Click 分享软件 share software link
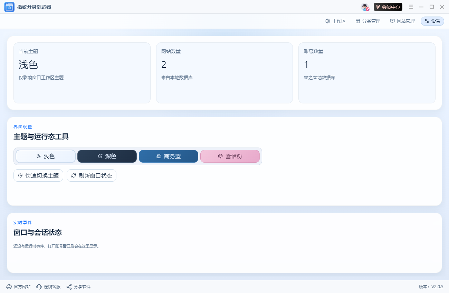Image resolution: width=449 pixels, height=293 pixels. pyautogui.click(x=78, y=287)
